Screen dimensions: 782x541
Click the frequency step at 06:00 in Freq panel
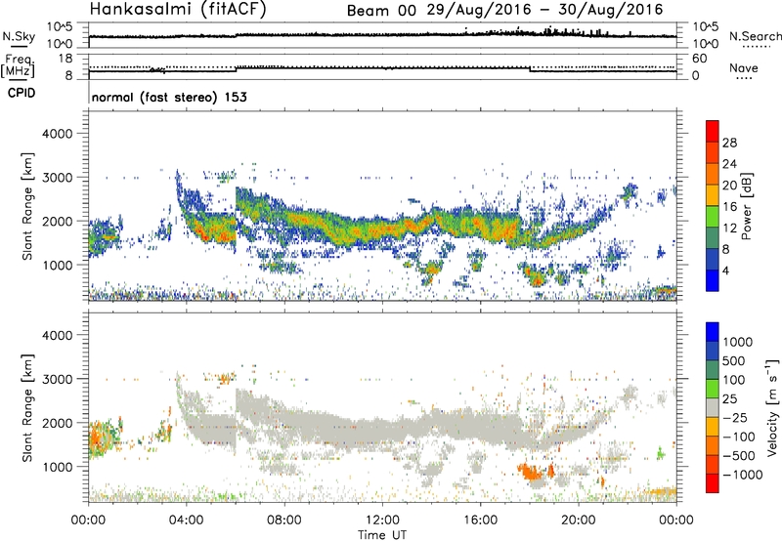[x=236, y=68]
